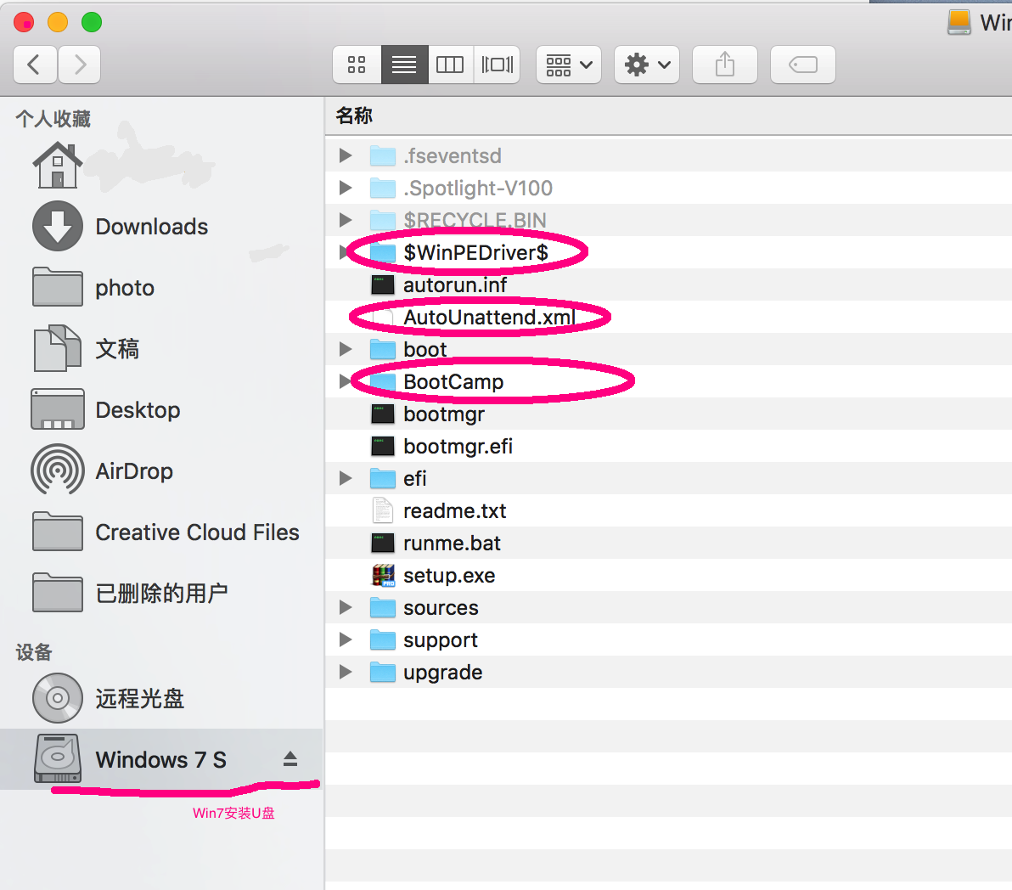
Task: Expand the BootCamp folder
Action: tap(345, 381)
